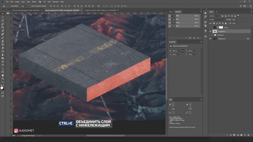The image size is (253, 142).
Task: Open the Layer menu
Action: [x=23, y=2]
